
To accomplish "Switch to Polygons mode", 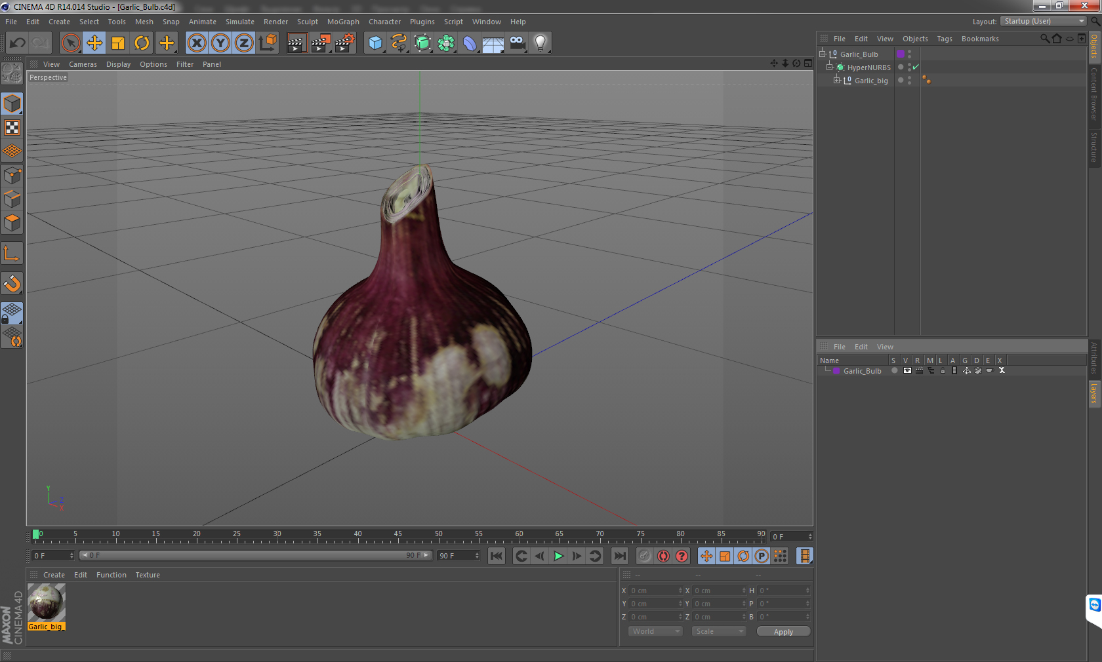I will [x=12, y=223].
